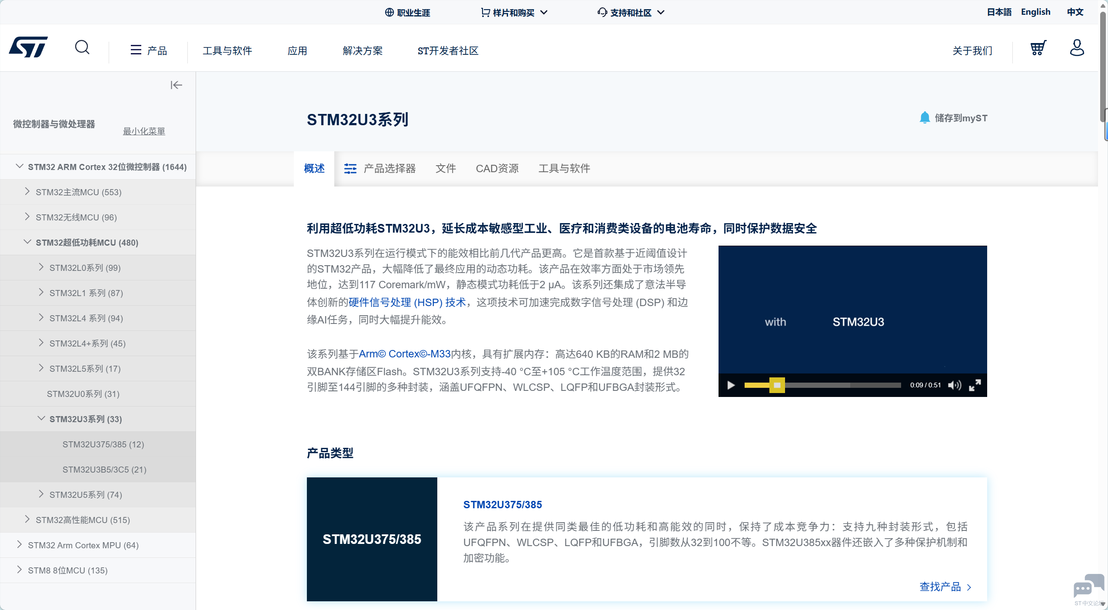Click 储存到myST text
Screen dimensions: 1108x610
(x=961, y=118)
